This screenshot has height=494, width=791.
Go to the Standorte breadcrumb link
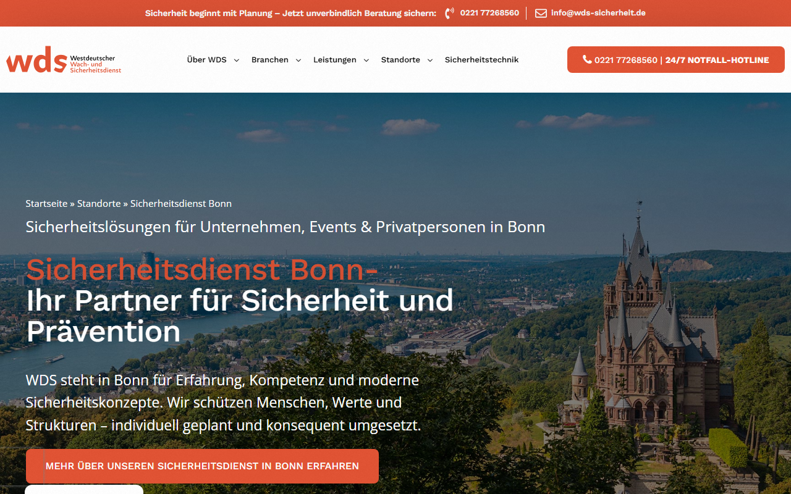[99, 204]
